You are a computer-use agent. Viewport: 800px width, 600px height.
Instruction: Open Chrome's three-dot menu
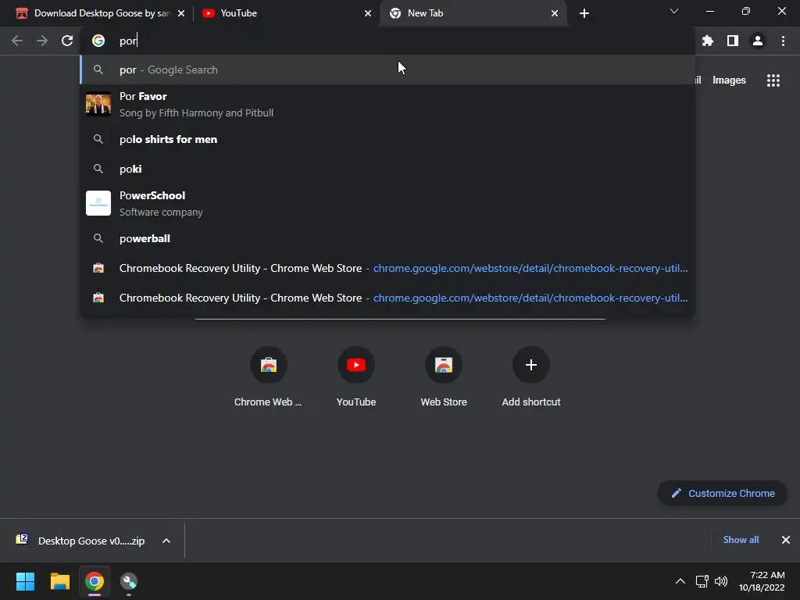pyautogui.click(x=783, y=41)
